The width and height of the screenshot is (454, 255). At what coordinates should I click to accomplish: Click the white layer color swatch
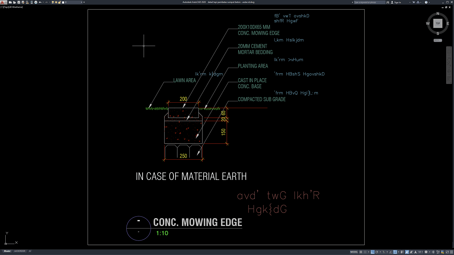point(63,2)
